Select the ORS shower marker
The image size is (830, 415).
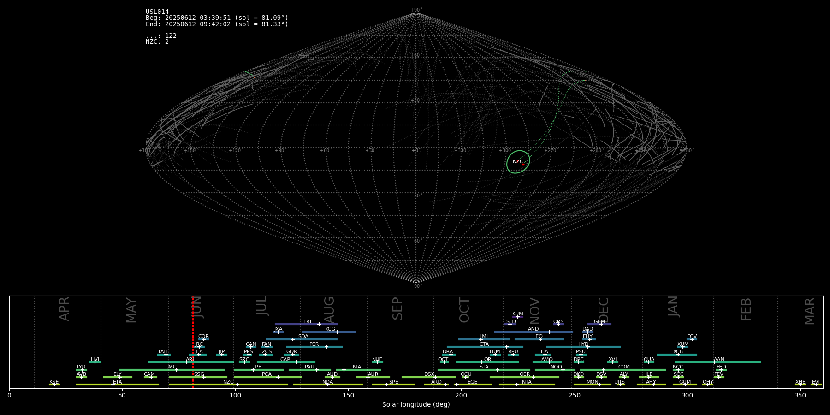click(x=558, y=324)
